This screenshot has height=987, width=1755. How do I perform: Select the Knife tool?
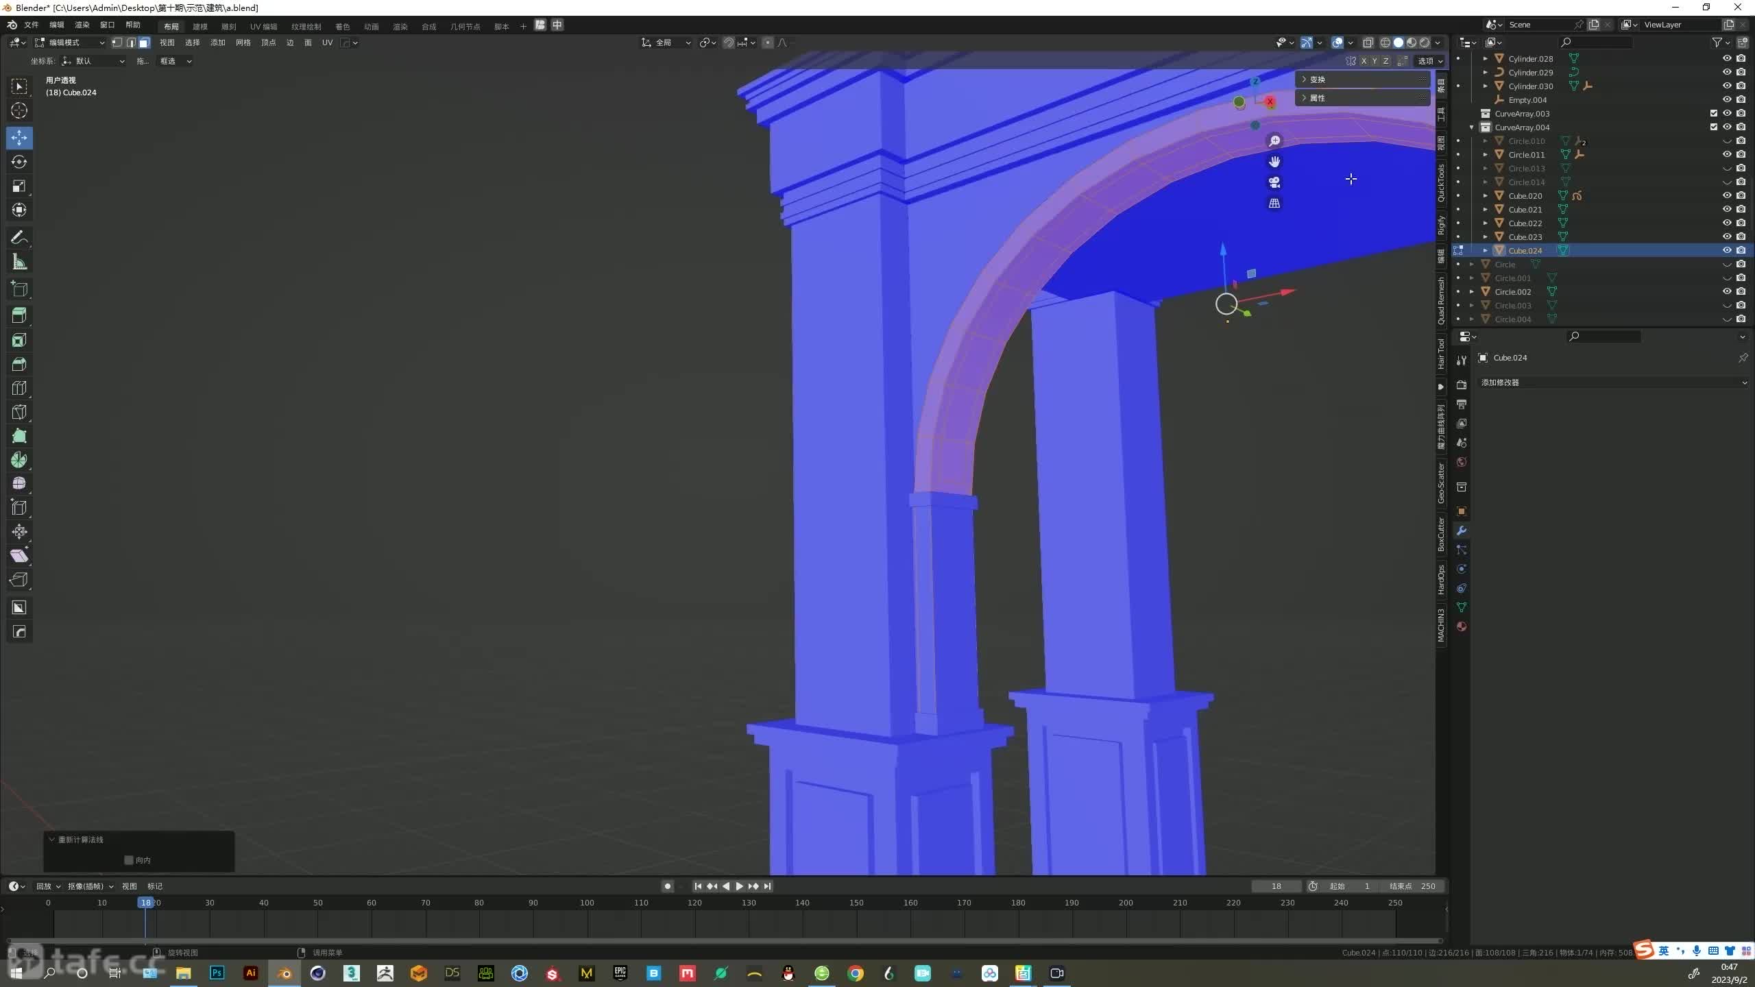pos(19,412)
